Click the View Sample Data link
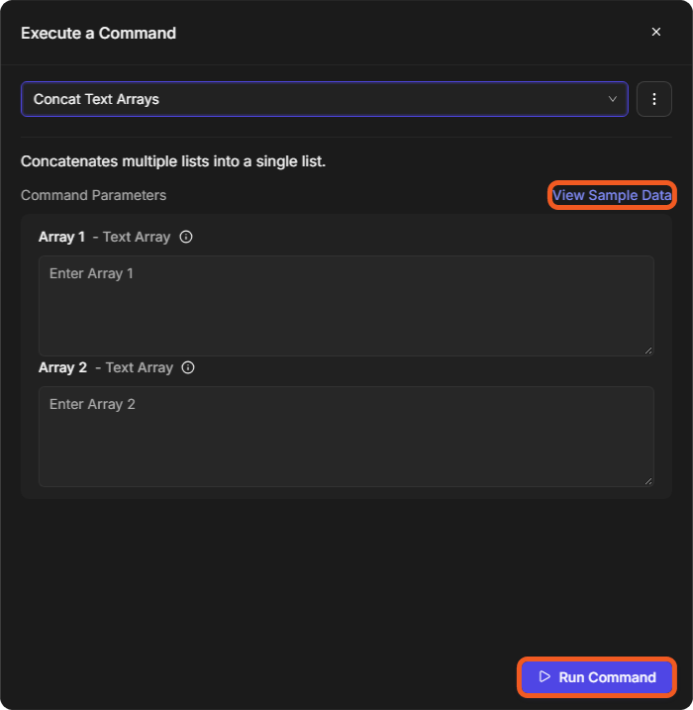 point(612,195)
